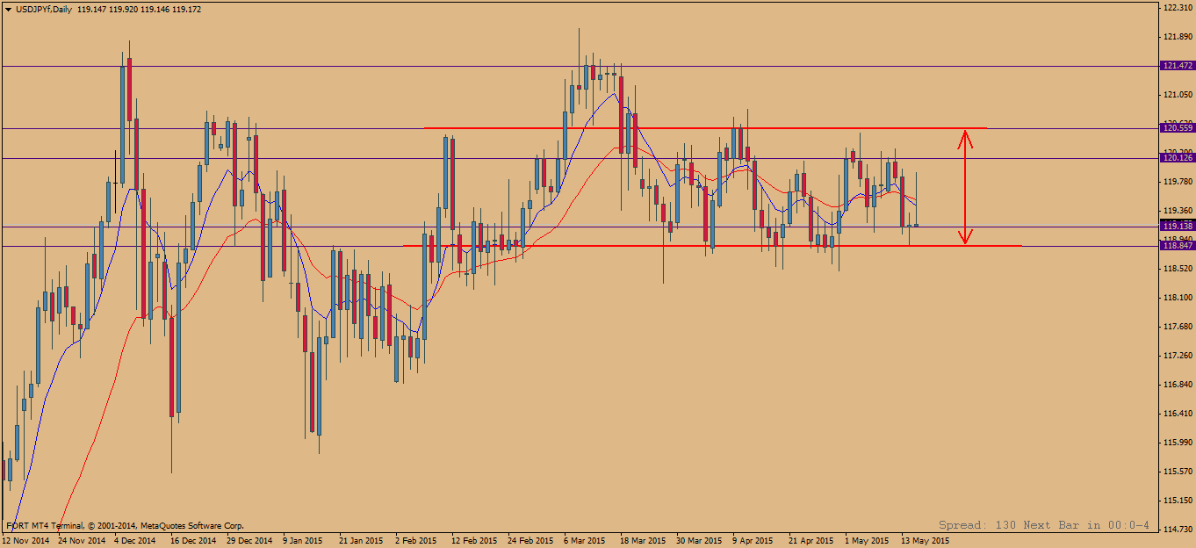Click the 12 Nov 2014 date label

pos(26,540)
